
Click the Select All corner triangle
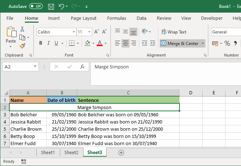pyautogui.click(x=6, y=93)
